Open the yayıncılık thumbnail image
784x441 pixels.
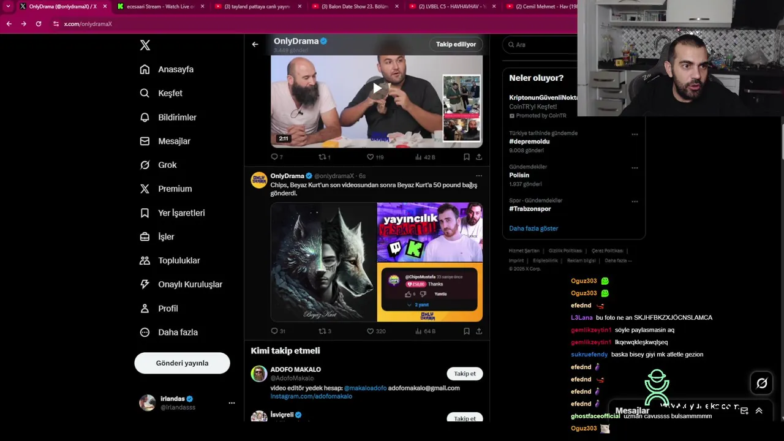click(430, 232)
